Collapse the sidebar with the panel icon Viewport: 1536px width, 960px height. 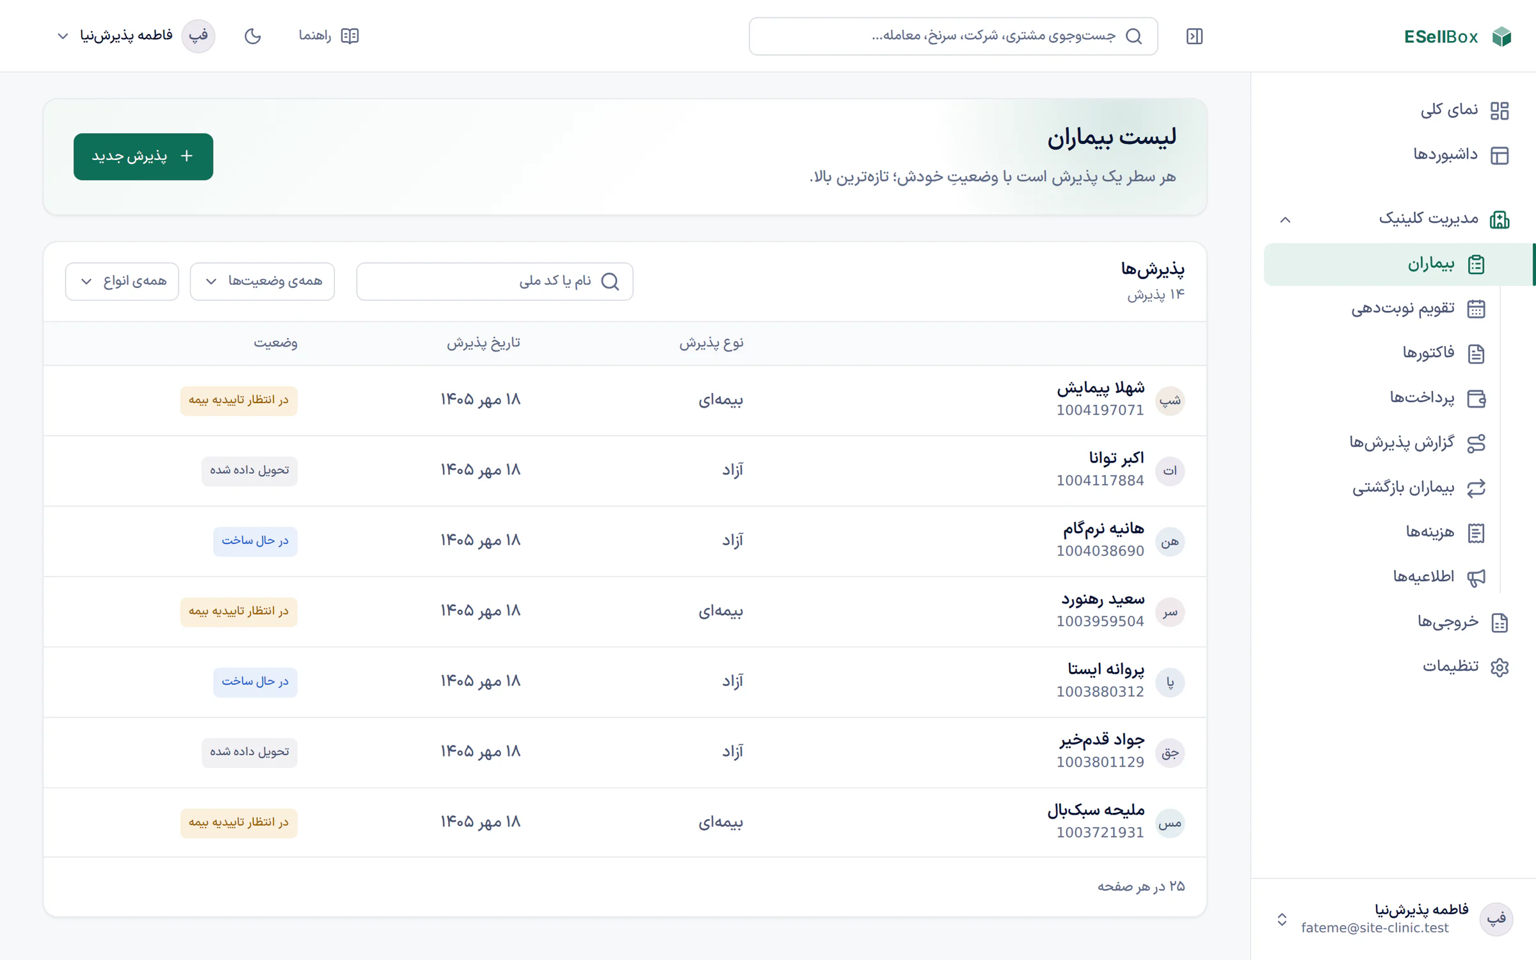point(1194,36)
